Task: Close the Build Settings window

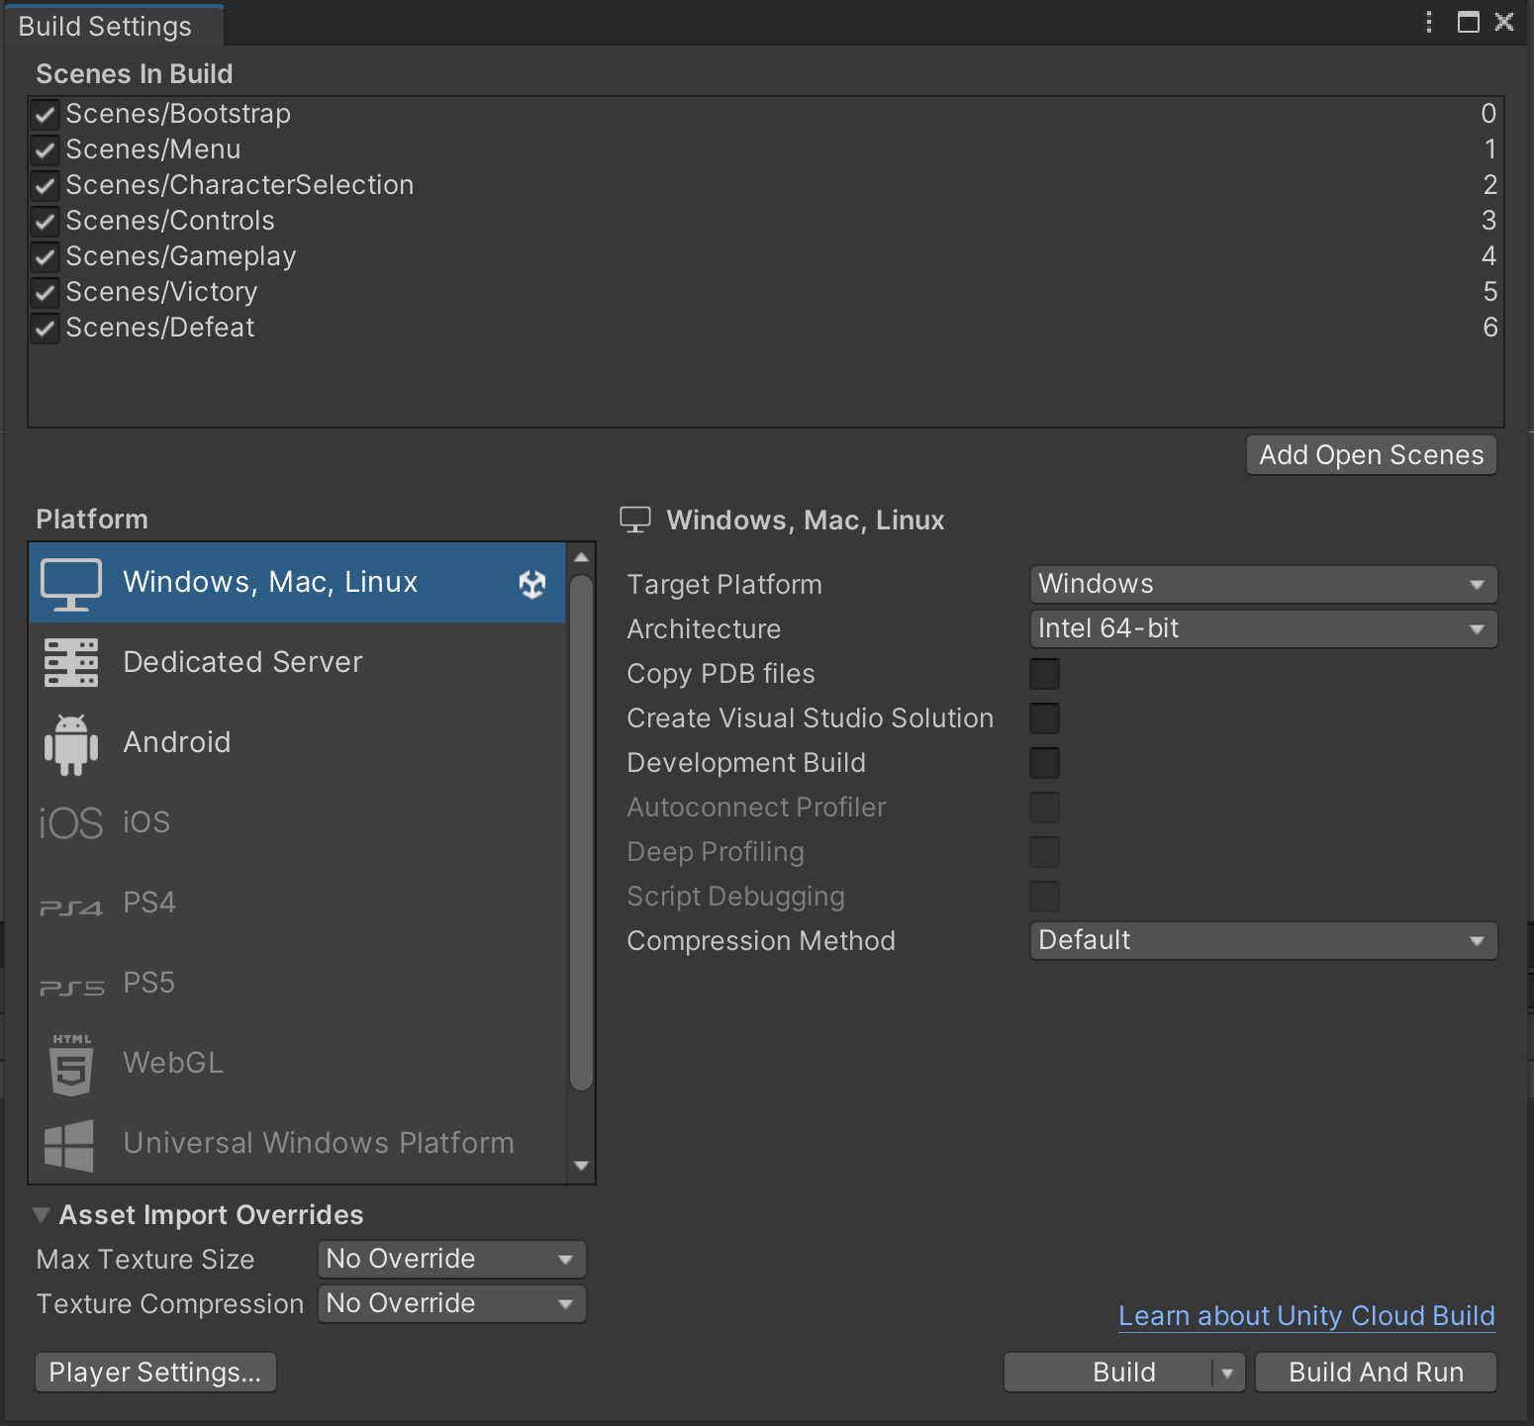Action: point(1504,22)
